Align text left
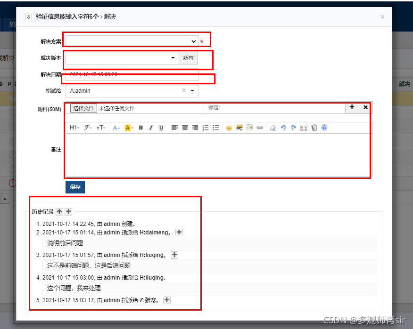 pyautogui.click(x=174, y=128)
